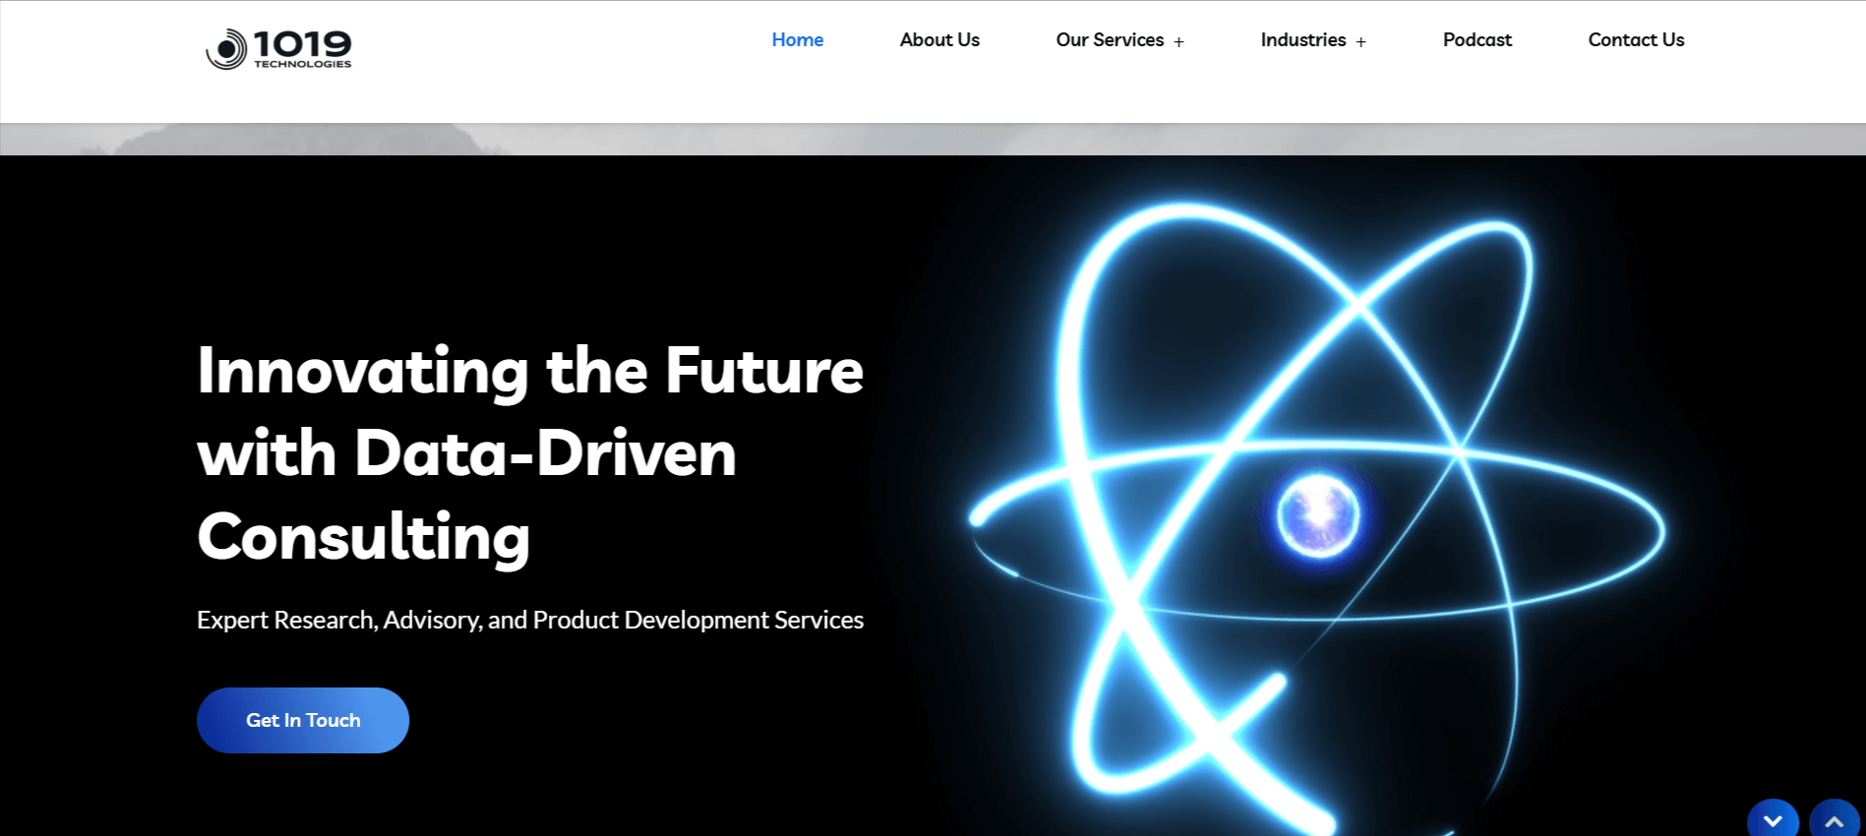Click the circular swirl logo icon
1866x836 pixels.
tap(226, 49)
